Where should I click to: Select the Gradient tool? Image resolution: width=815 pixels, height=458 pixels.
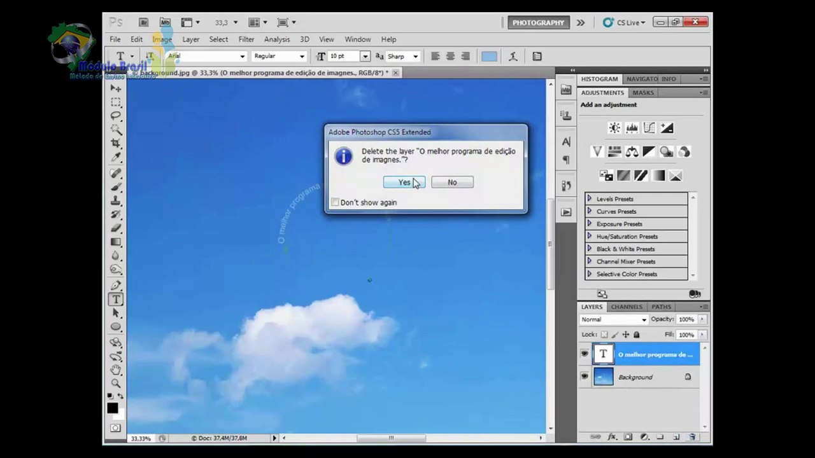116,242
